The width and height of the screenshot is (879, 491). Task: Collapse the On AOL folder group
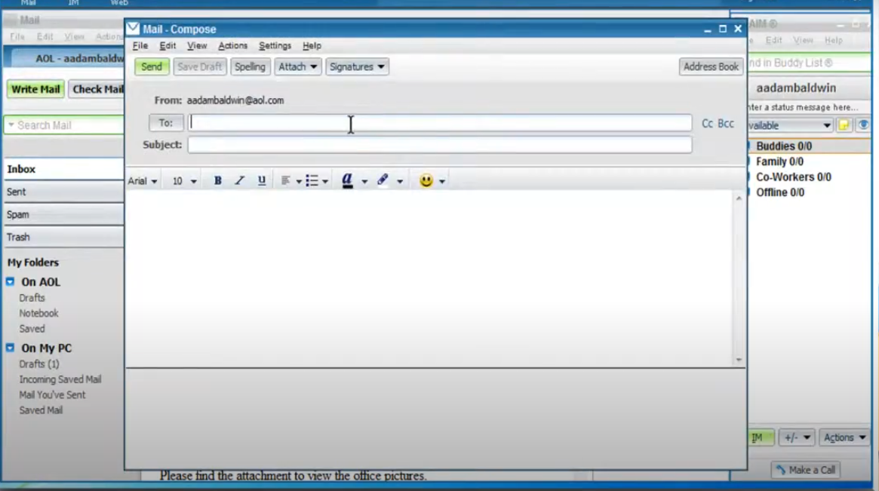click(x=10, y=281)
